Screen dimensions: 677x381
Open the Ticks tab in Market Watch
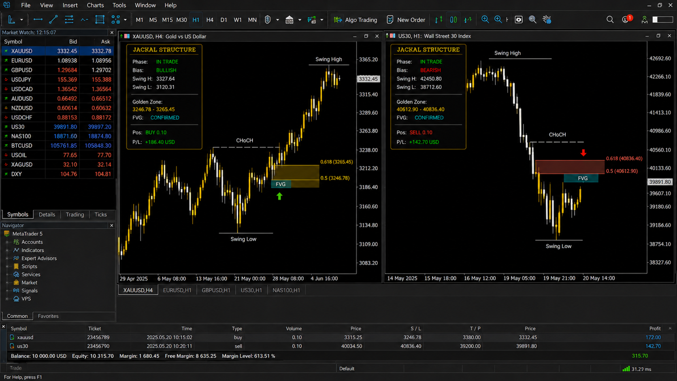pos(100,215)
